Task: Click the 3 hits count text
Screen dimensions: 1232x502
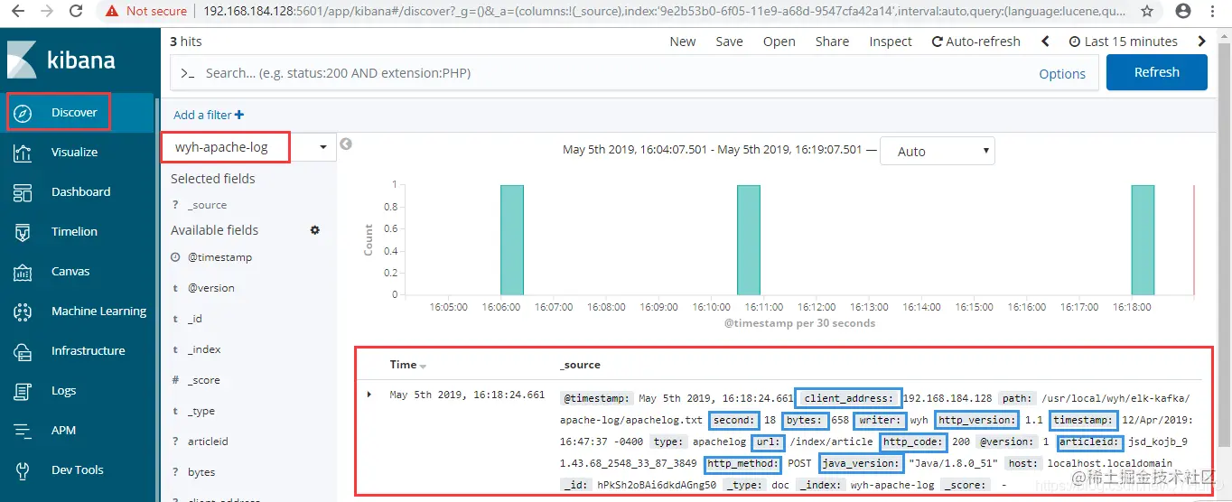Action: pos(186,42)
